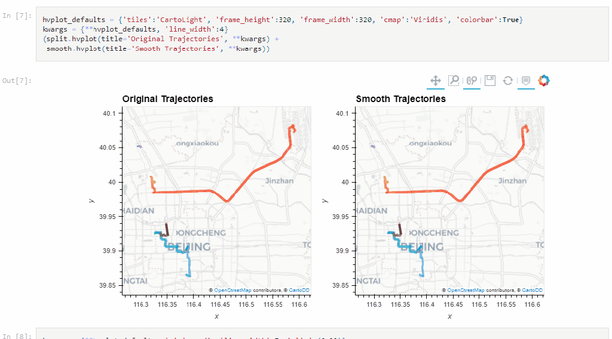Screen dimensions: 612x339
Task: Toggle the Hover tooltip tool
Action: pos(526,81)
